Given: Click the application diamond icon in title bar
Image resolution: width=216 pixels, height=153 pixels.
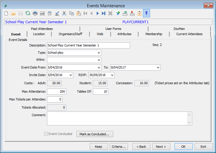Looking at the screenshot, I should (x=5, y=6).
